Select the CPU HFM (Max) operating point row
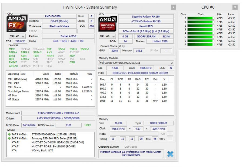This screenshot has height=167, width=243. (50, 79)
